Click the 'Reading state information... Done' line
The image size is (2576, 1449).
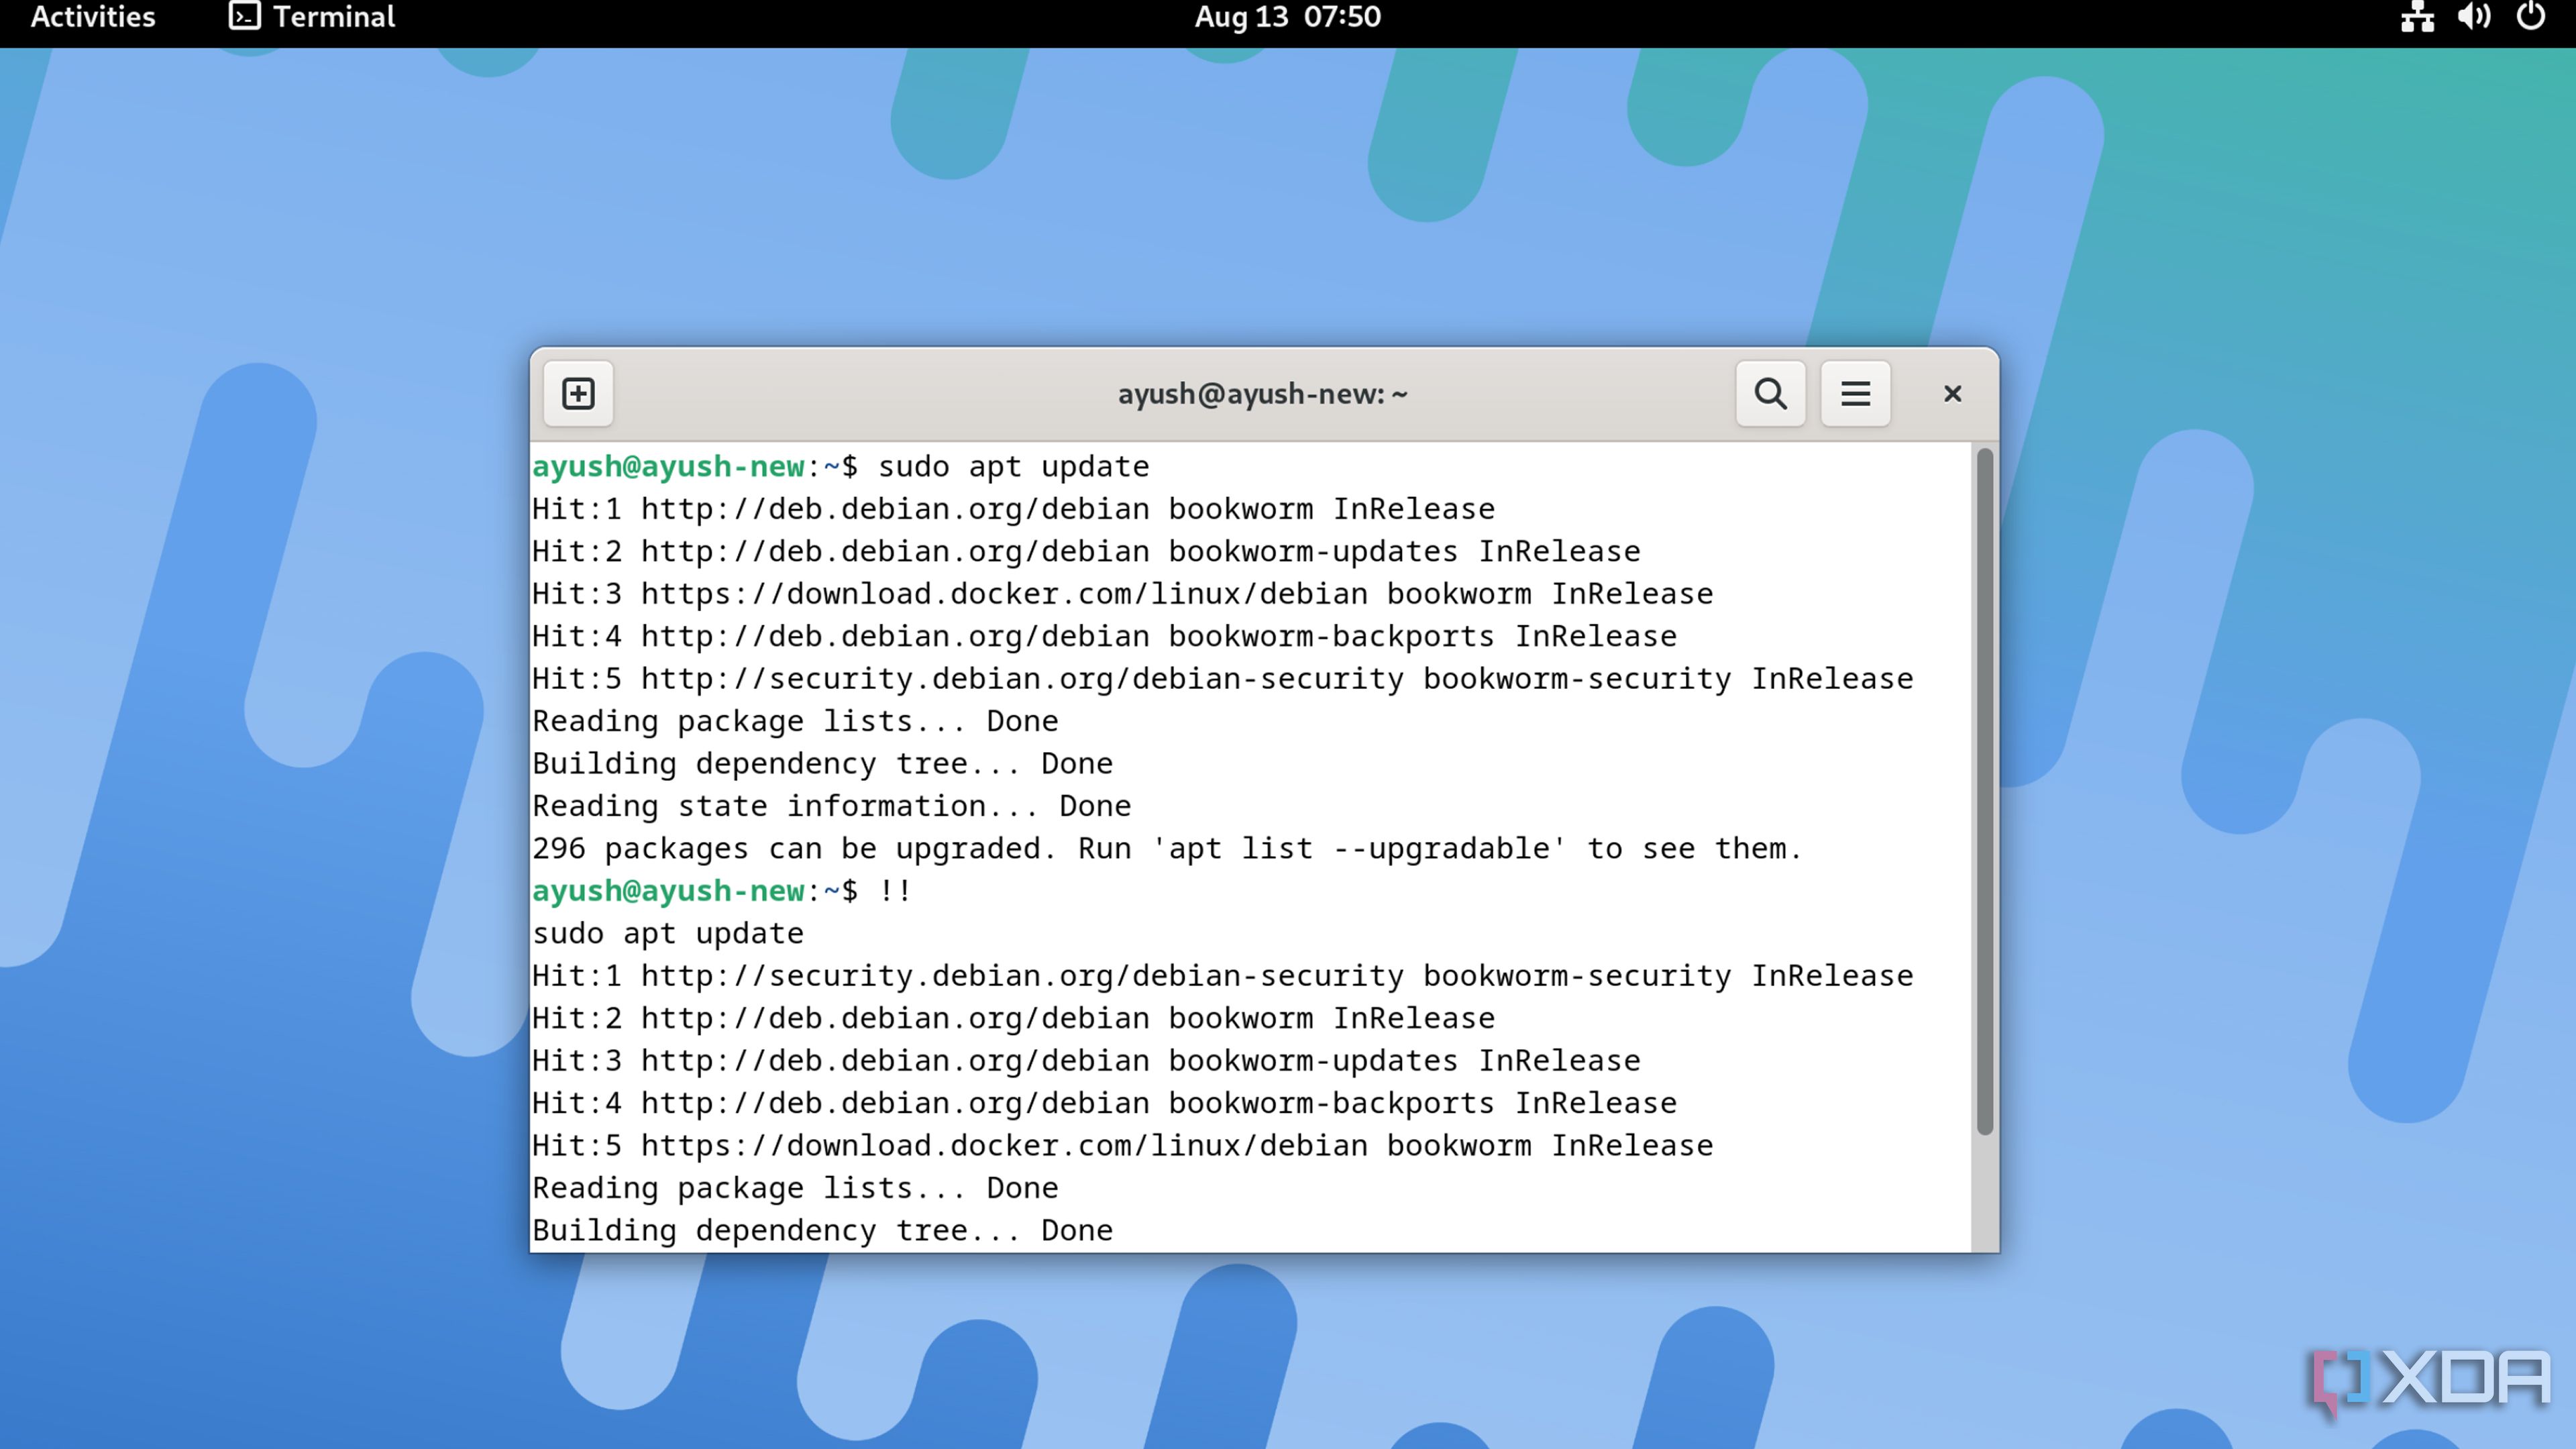click(832, 806)
